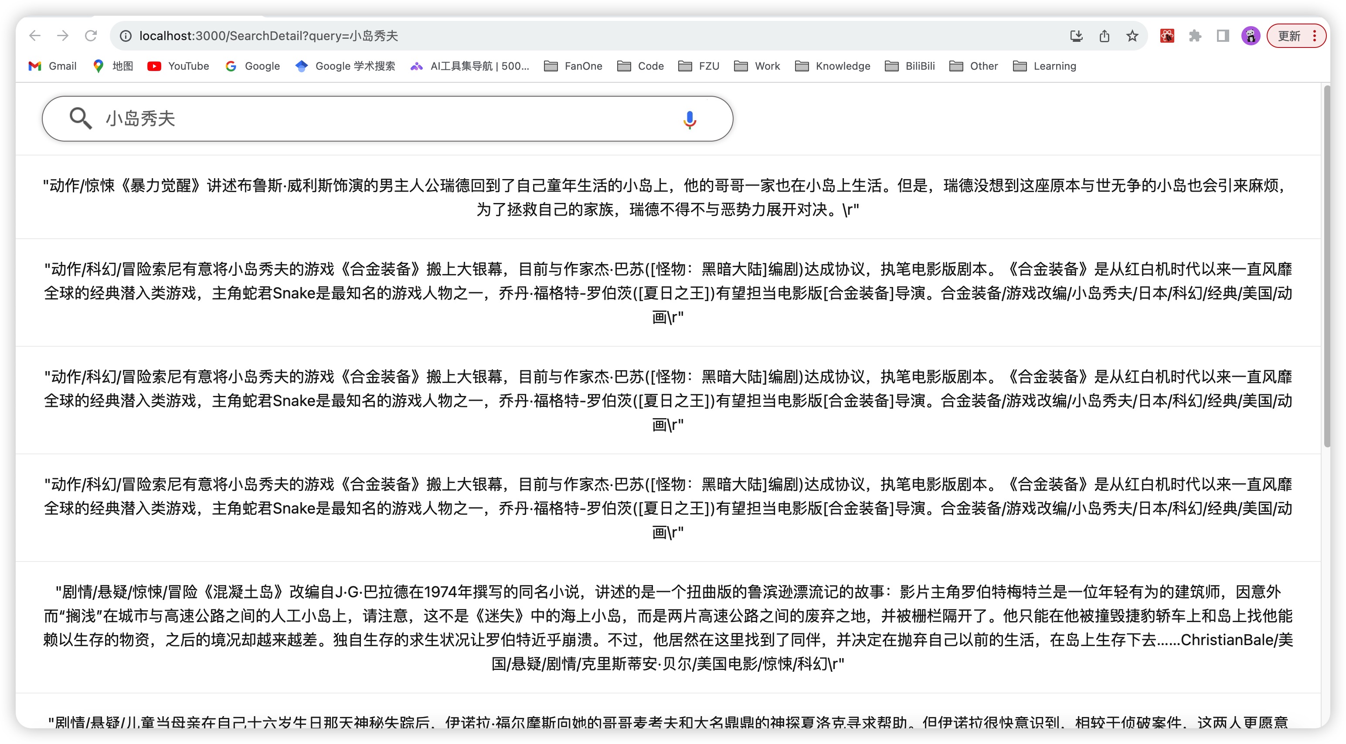Image resolution: width=1346 pixels, height=744 pixels.
Task: Click the 暴力觉醒 search result entry
Action: coord(667,197)
